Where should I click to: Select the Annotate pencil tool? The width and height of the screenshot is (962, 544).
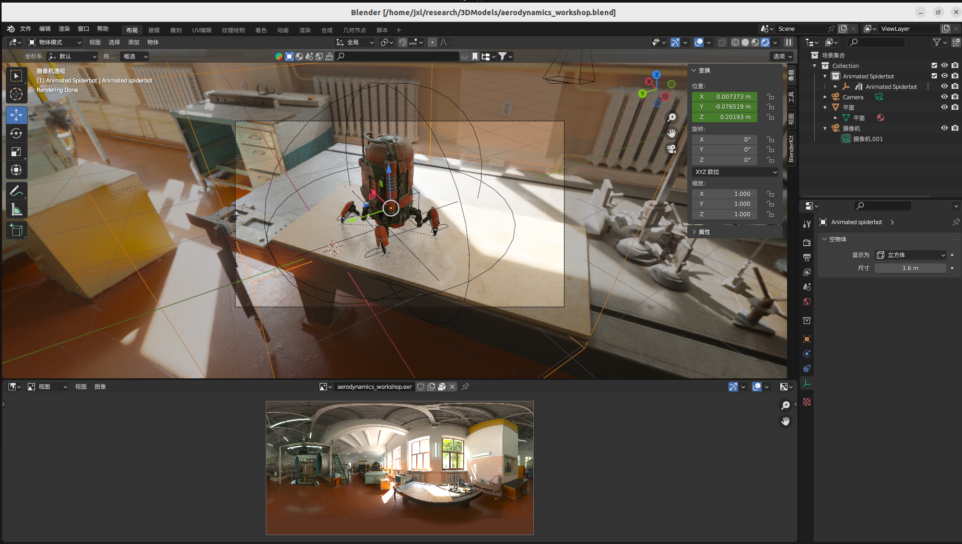16,191
